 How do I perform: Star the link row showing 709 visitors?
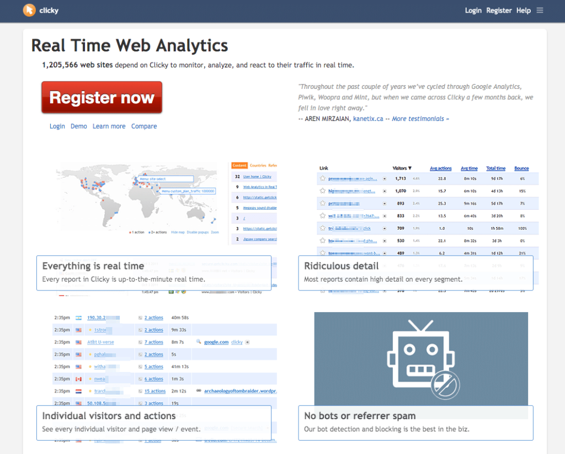coord(322,228)
